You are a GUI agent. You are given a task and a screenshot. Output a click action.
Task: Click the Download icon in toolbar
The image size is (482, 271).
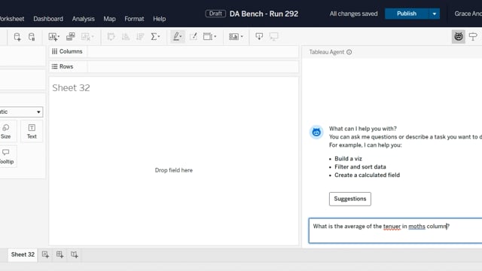(259, 37)
